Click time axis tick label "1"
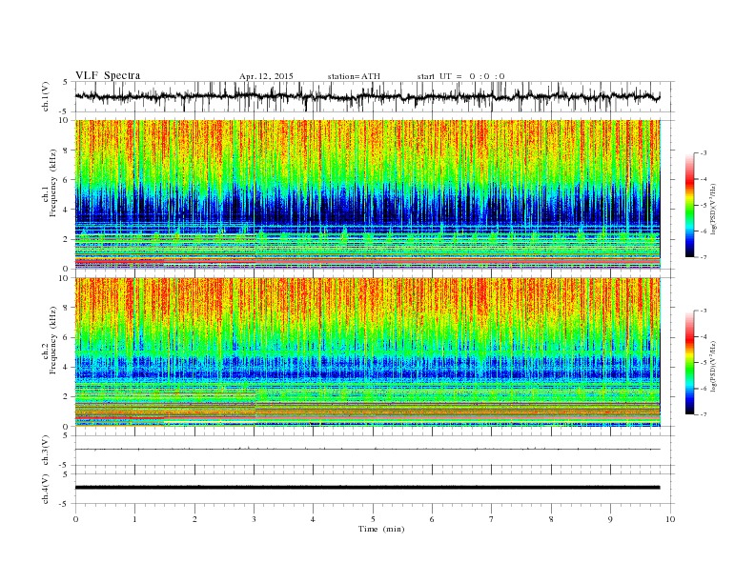The width and height of the screenshot is (755, 583). (x=134, y=519)
